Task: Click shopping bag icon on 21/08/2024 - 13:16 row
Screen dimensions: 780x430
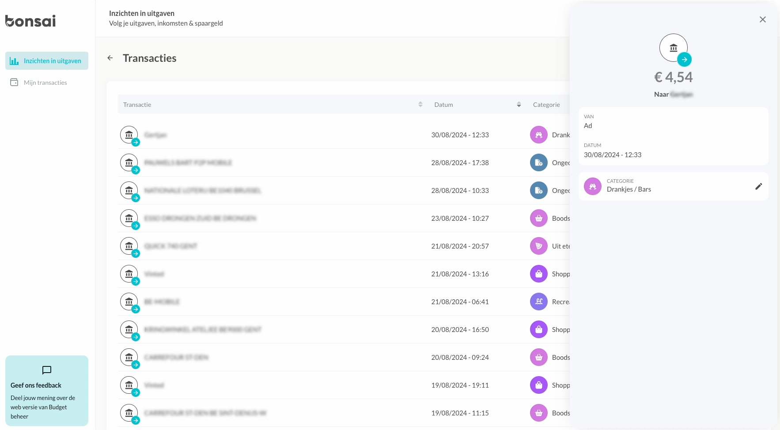Action: click(x=539, y=274)
